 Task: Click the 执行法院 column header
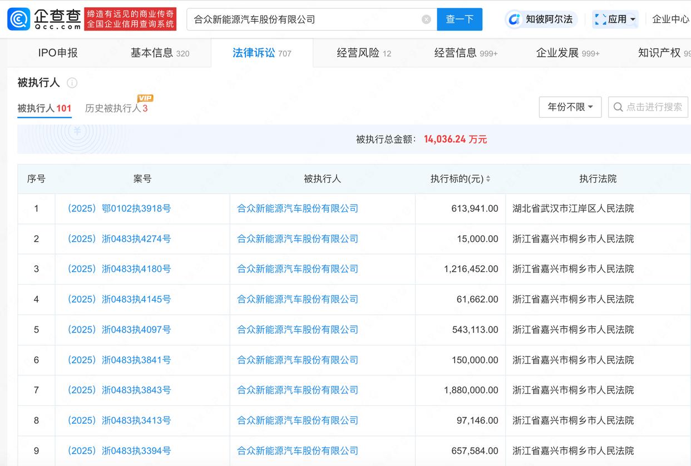click(598, 179)
